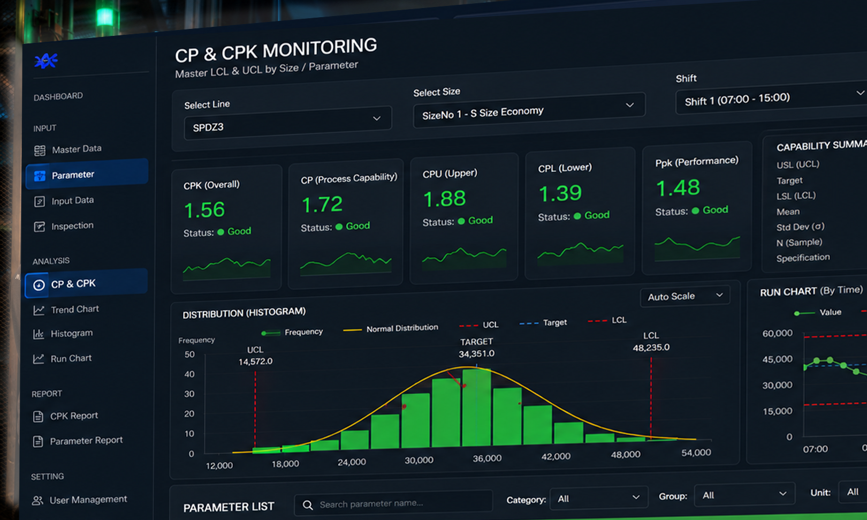Go to the Parameter page

[87, 175]
